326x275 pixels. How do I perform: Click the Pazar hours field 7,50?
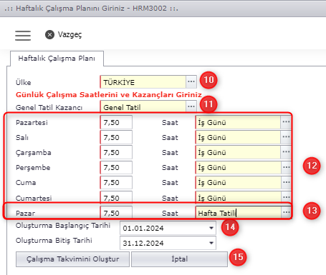tap(116, 212)
